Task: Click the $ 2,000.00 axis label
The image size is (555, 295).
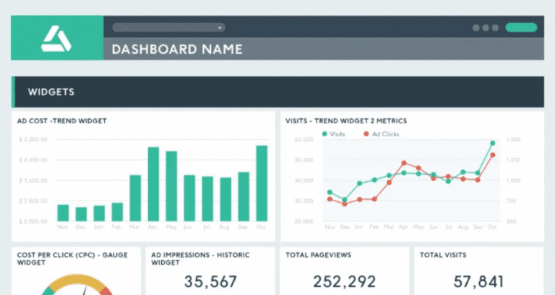Action: [33, 221]
